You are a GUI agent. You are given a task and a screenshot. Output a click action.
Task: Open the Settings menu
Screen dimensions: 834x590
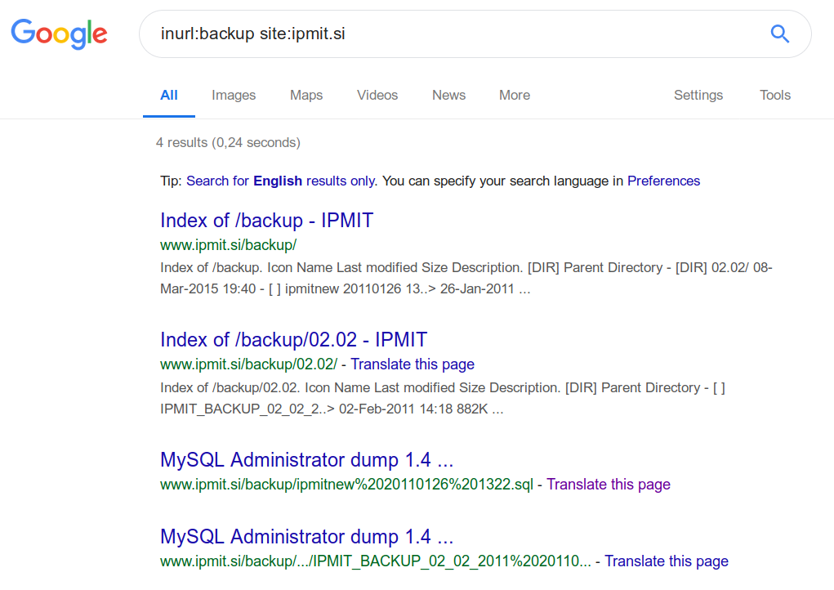(x=698, y=96)
